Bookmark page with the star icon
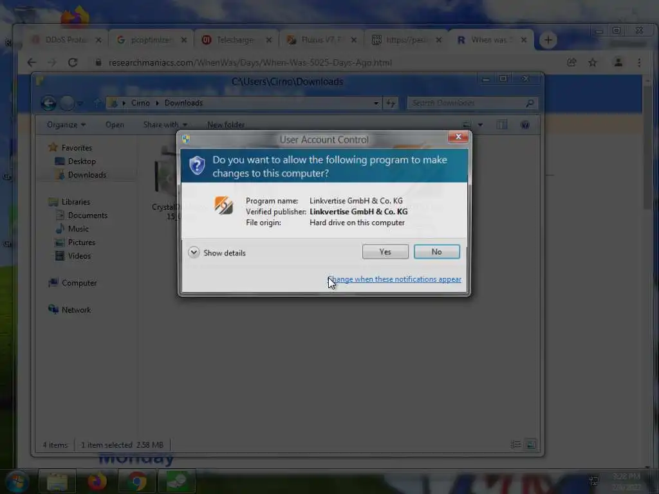The width and height of the screenshot is (659, 494). click(x=593, y=62)
